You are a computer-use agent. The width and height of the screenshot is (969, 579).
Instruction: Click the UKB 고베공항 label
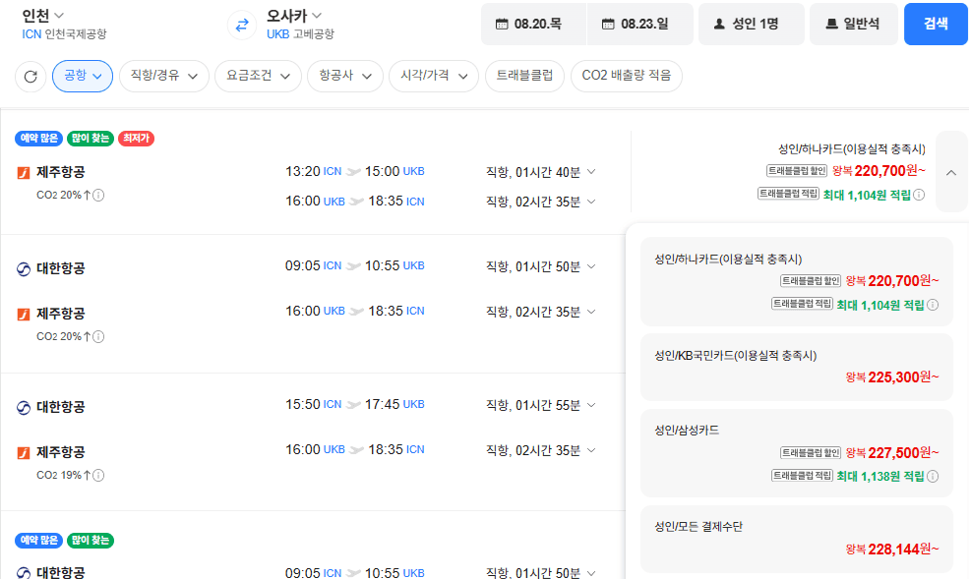300,34
